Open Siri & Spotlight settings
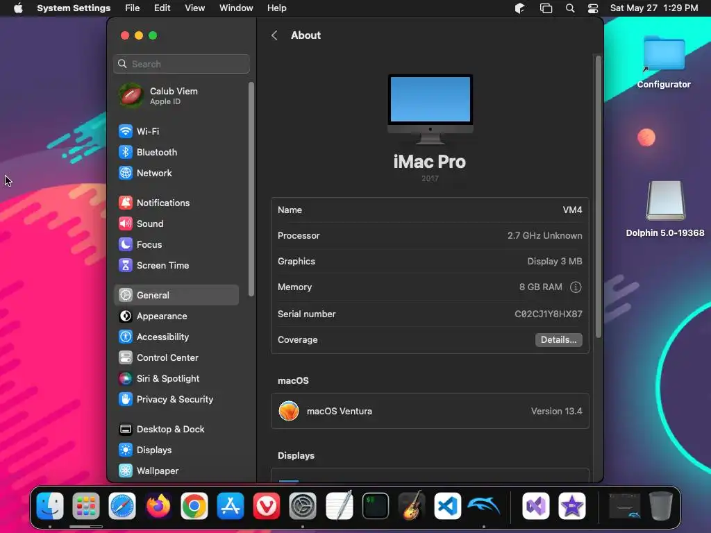This screenshot has height=533, width=711. 176,378
